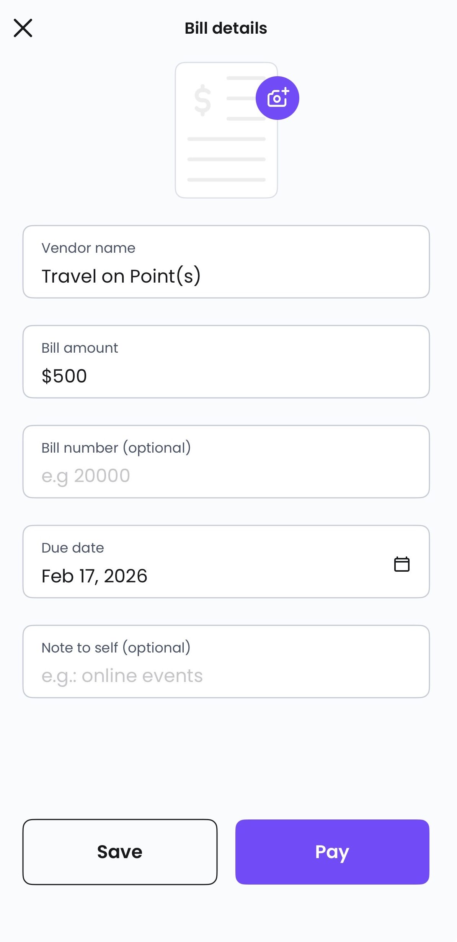Tap the purple add photo camera icon
Viewport: 457px width, 942px height.
(277, 98)
